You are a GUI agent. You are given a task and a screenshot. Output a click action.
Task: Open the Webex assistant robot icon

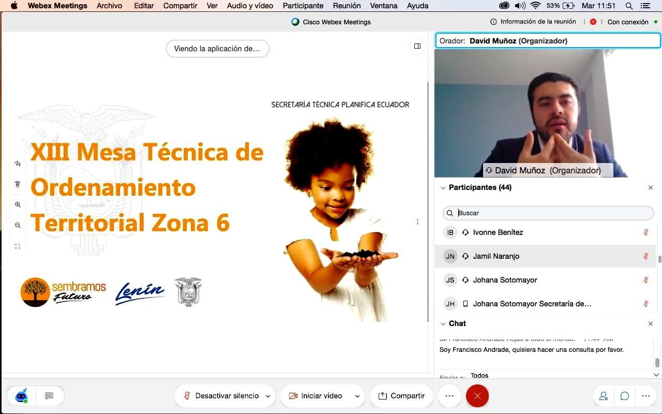[21, 396]
